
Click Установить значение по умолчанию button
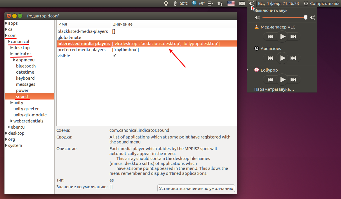pyautogui.click(x=196, y=188)
